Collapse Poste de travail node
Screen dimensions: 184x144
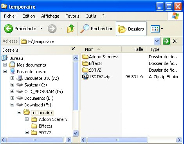(x=5, y=71)
